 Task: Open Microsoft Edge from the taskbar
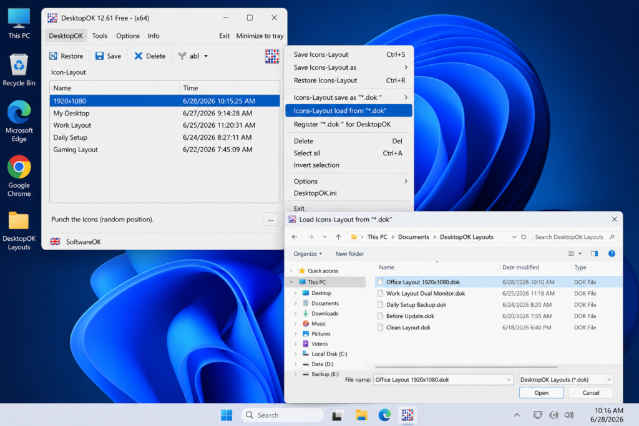tap(384, 415)
